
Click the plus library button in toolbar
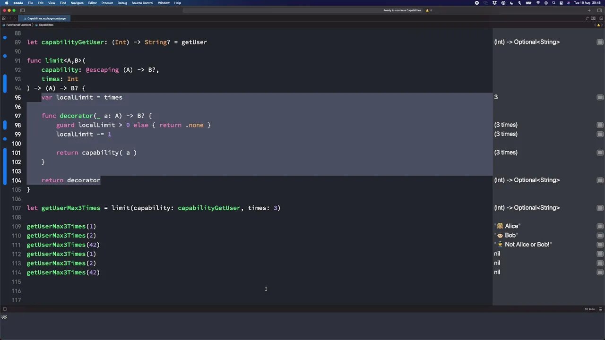589,10
